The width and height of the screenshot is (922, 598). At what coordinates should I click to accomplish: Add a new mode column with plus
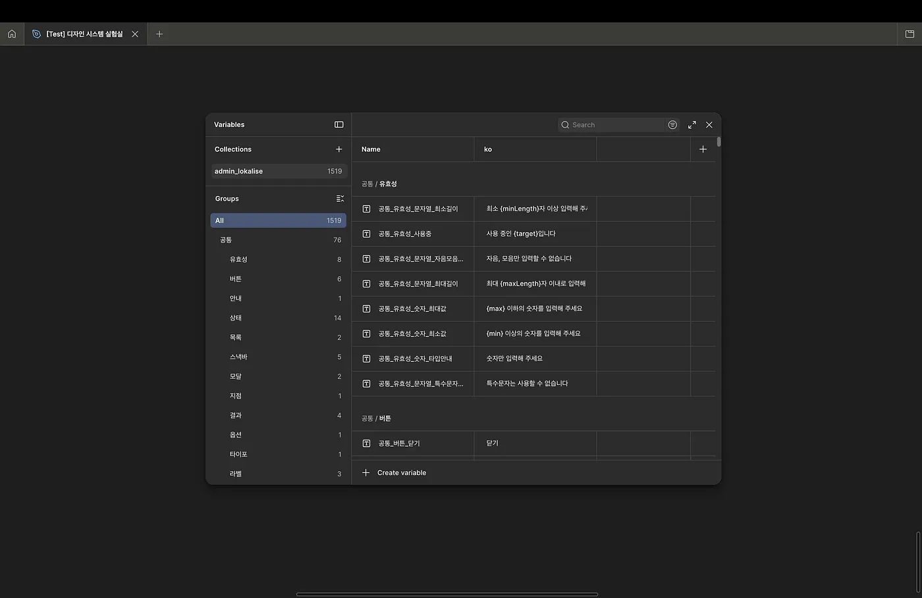click(x=703, y=149)
